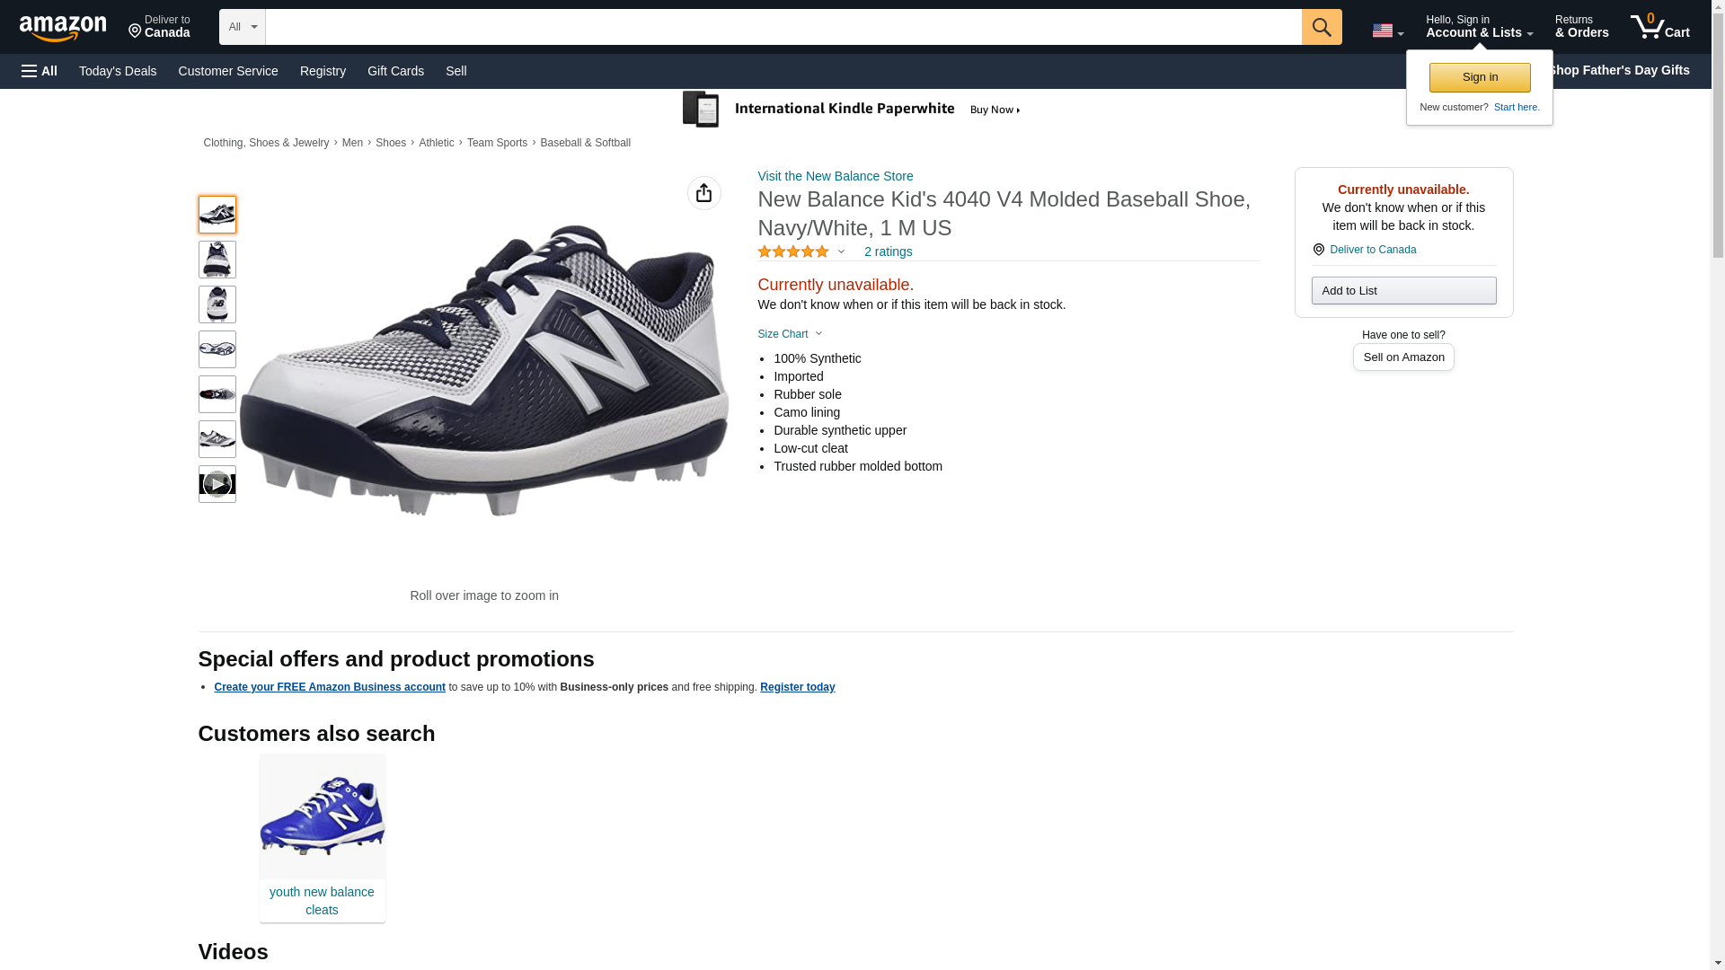Click the yellow Sign in button
Viewport: 1725px width, 970px height.
click(x=1479, y=77)
